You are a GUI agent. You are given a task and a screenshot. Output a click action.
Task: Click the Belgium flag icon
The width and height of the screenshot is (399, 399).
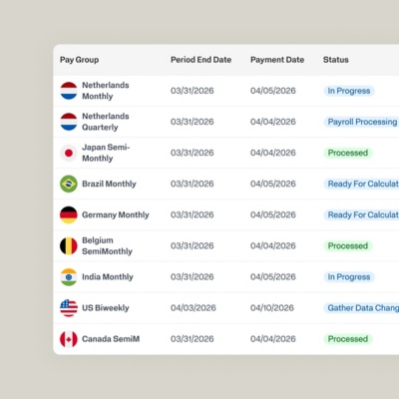tap(69, 245)
